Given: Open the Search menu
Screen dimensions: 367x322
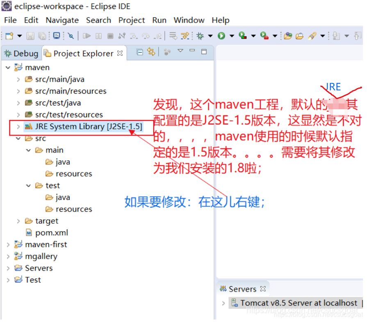Looking at the screenshot, I should click(x=98, y=20).
